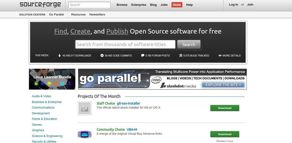Click the VBA-M Game Boy project icon
This screenshot has width=292, height=143.
pyautogui.click(x=85, y=134)
